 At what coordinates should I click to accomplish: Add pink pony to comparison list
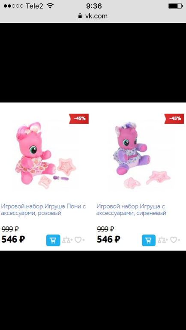click(67, 240)
